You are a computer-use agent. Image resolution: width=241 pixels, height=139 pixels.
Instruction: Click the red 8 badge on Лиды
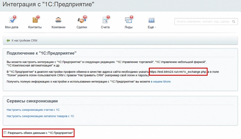(131, 17)
